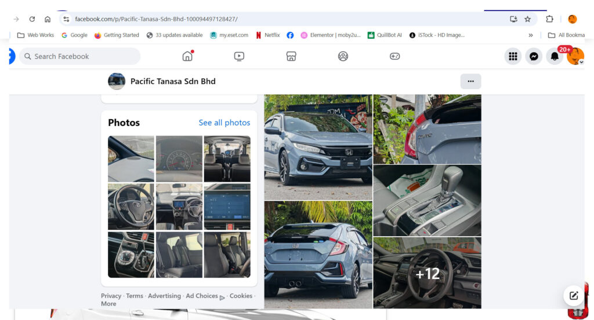Open Facebook Home feed icon
This screenshot has width=594, height=320.
point(187,56)
